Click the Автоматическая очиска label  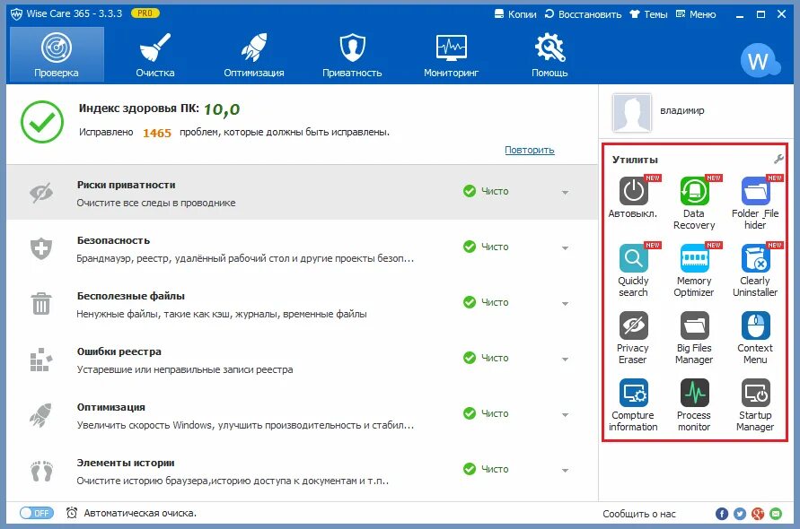point(140,513)
